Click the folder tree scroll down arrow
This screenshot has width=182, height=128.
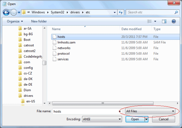pyautogui.click(x=45, y=103)
